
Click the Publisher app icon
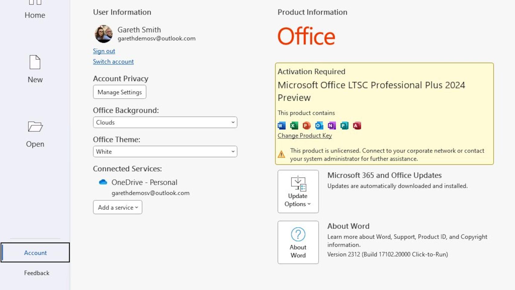pyautogui.click(x=344, y=125)
